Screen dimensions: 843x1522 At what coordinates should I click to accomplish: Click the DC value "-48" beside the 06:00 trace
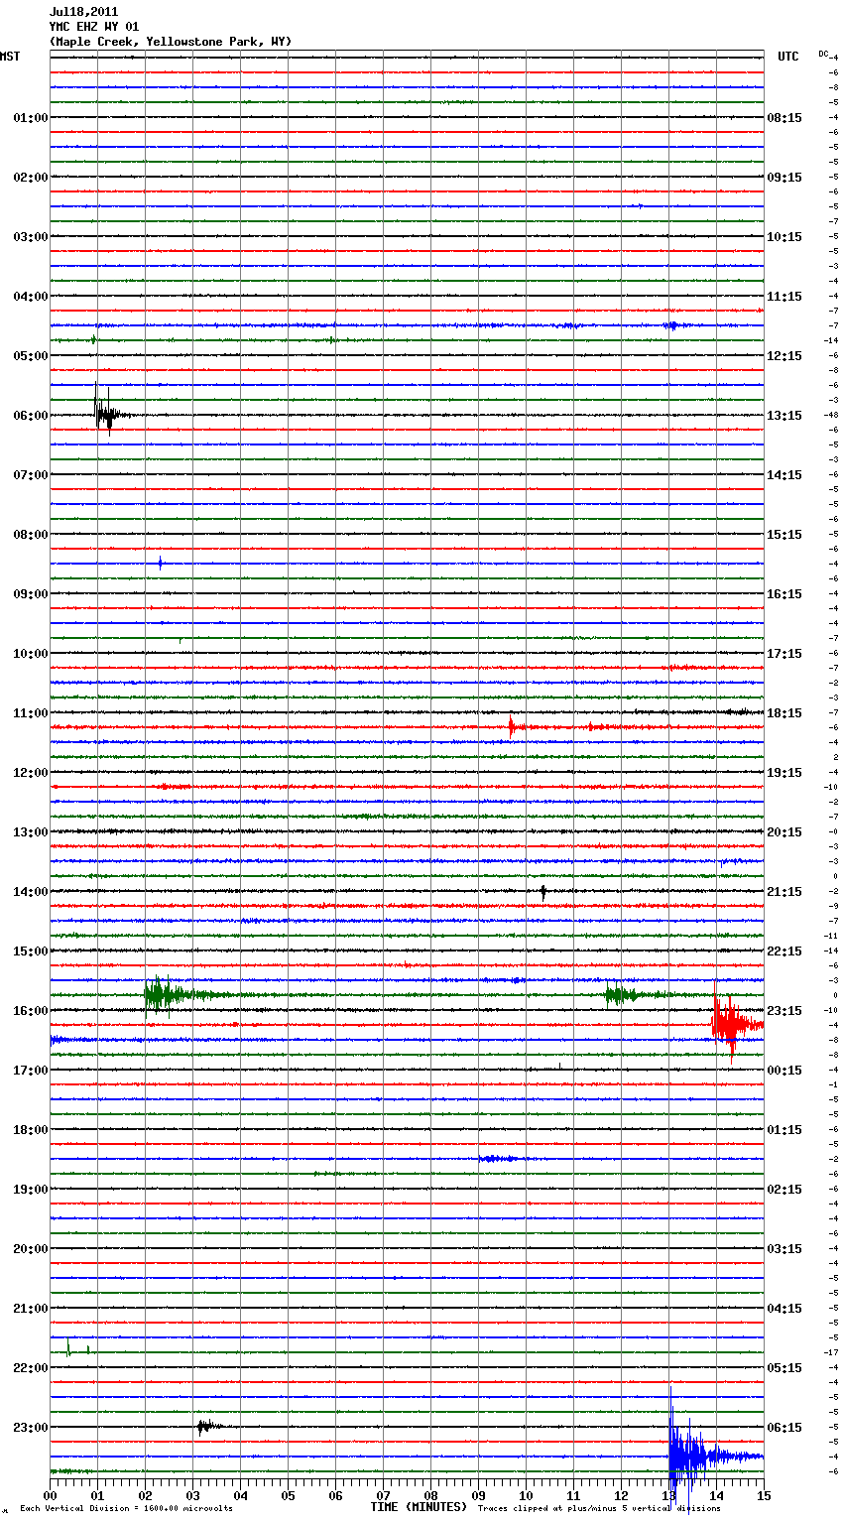(832, 416)
